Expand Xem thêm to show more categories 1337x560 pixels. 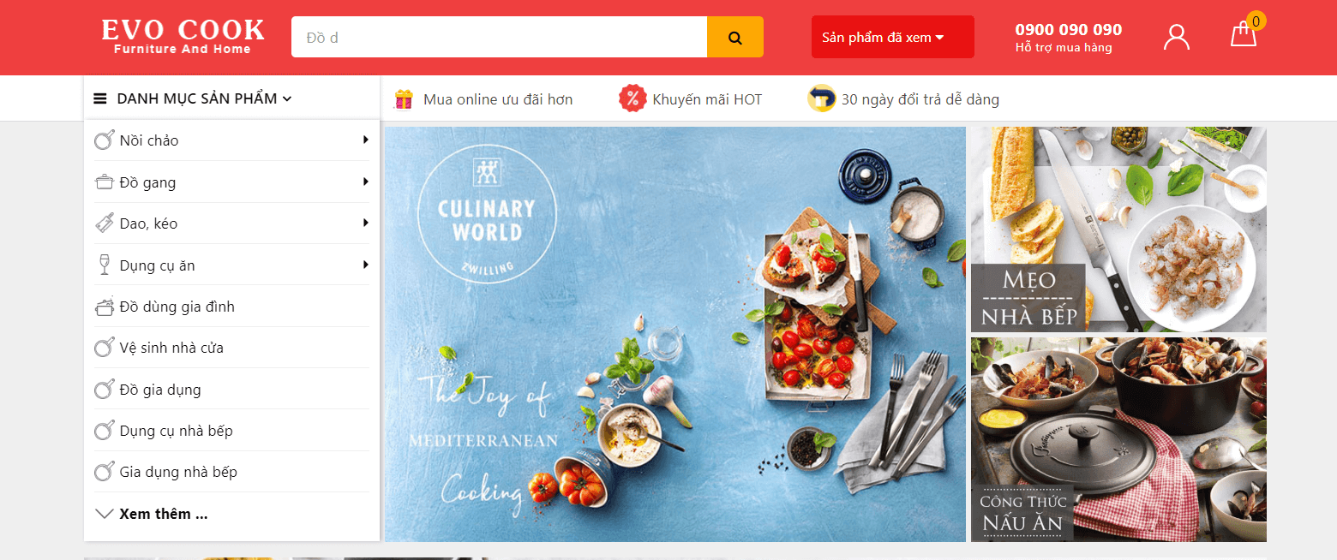tap(151, 514)
